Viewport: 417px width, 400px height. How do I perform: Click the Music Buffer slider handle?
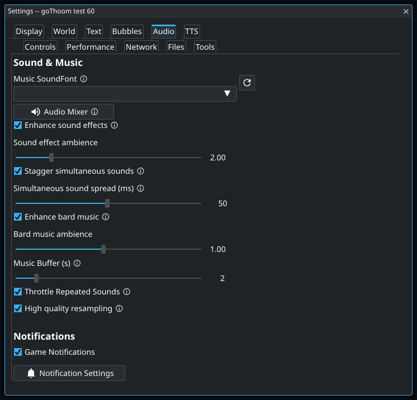pyautogui.click(x=36, y=278)
